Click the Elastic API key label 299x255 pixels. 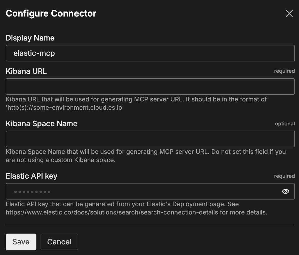32,176
